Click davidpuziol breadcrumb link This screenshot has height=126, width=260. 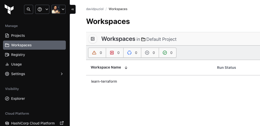(95, 9)
